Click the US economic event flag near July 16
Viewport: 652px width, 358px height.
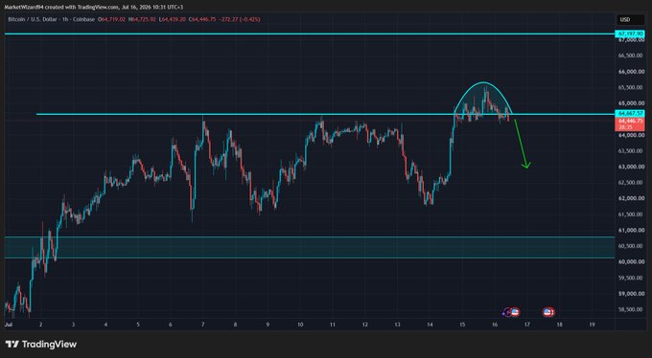click(x=515, y=312)
